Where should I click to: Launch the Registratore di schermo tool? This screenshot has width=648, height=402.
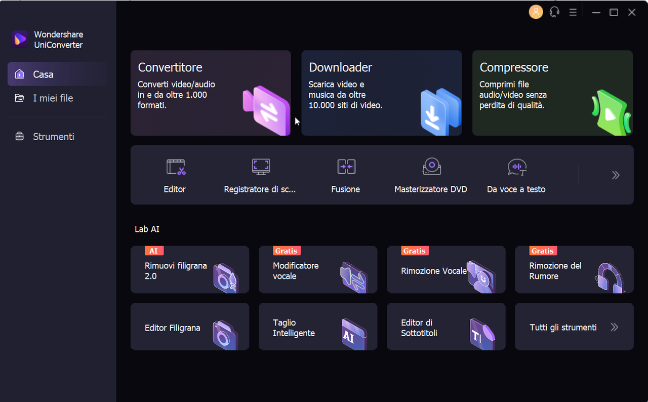[260, 175]
